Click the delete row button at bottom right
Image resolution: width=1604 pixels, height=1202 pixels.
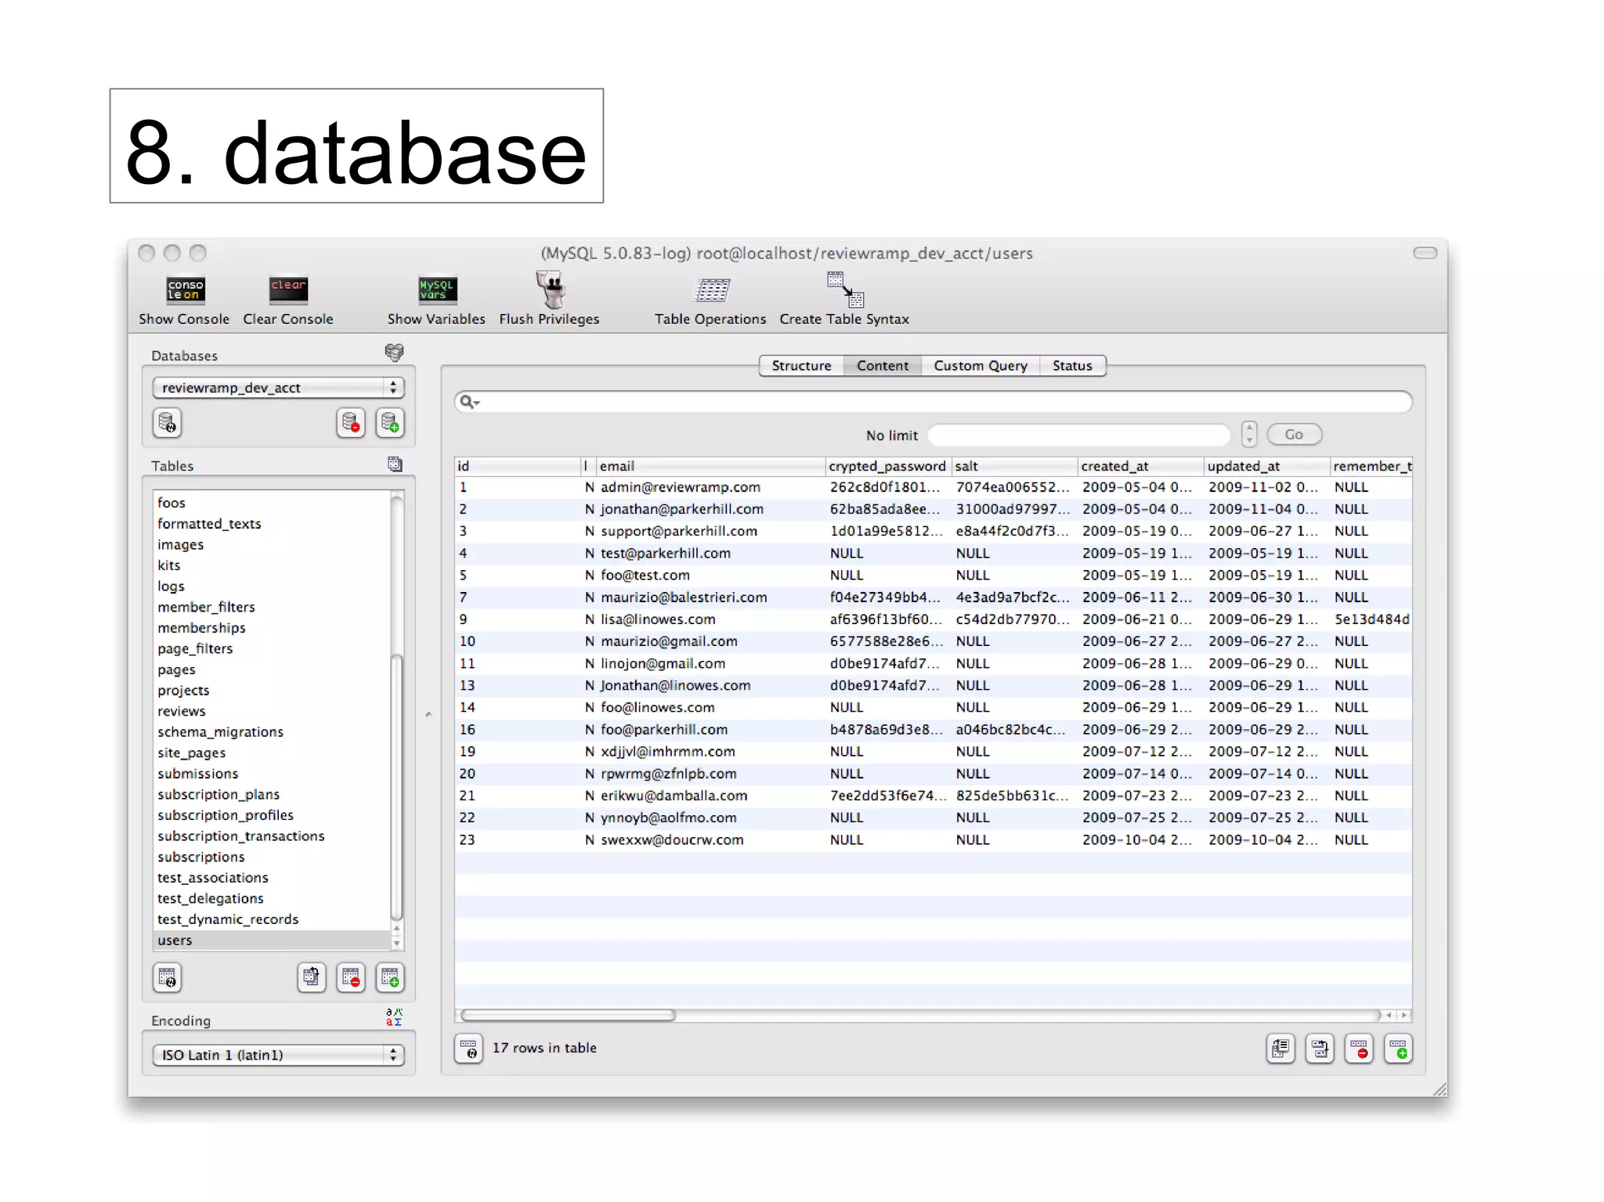(1359, 1049)
